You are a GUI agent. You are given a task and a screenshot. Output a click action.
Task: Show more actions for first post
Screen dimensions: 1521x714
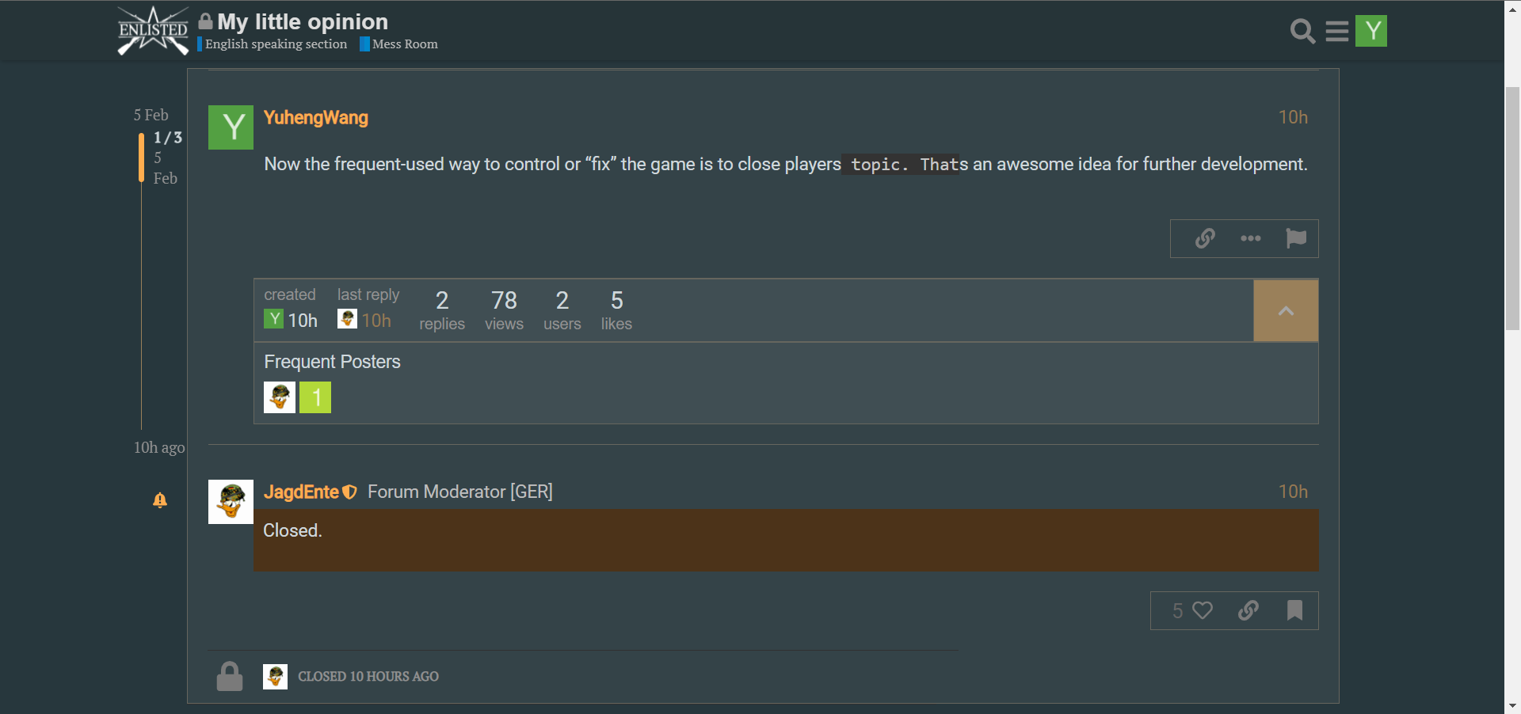[1251, 238]
